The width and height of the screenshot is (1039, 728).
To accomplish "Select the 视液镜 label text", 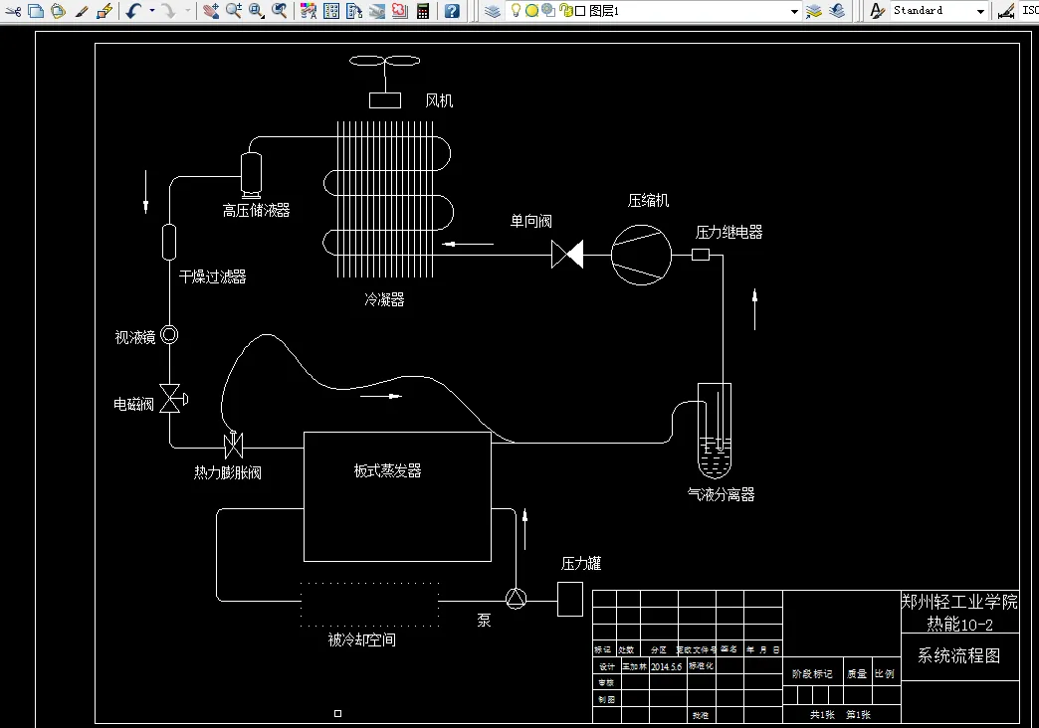I will [135, 338].
